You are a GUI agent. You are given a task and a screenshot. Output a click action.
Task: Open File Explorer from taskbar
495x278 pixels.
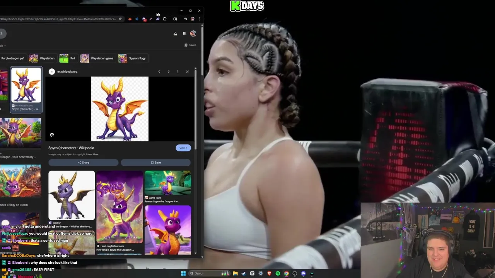click(x=235, y=273)
